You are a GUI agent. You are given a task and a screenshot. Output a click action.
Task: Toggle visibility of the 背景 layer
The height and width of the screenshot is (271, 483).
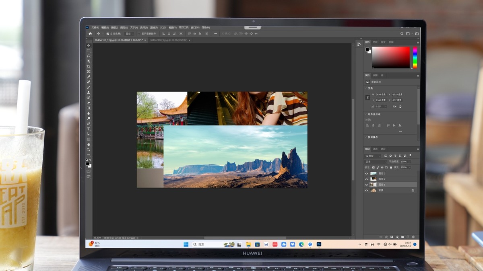coord(366,190)
